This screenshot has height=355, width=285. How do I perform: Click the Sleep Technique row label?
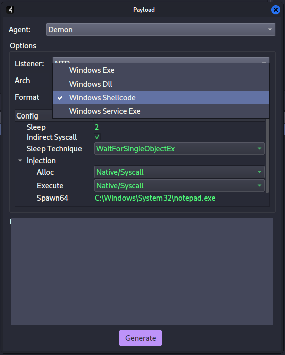54,149
